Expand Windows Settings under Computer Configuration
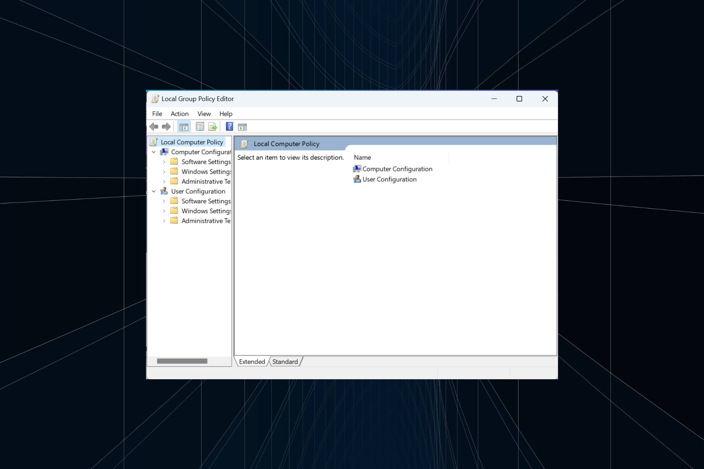This screenshot has height=469, width=704. tap(164, 171)
